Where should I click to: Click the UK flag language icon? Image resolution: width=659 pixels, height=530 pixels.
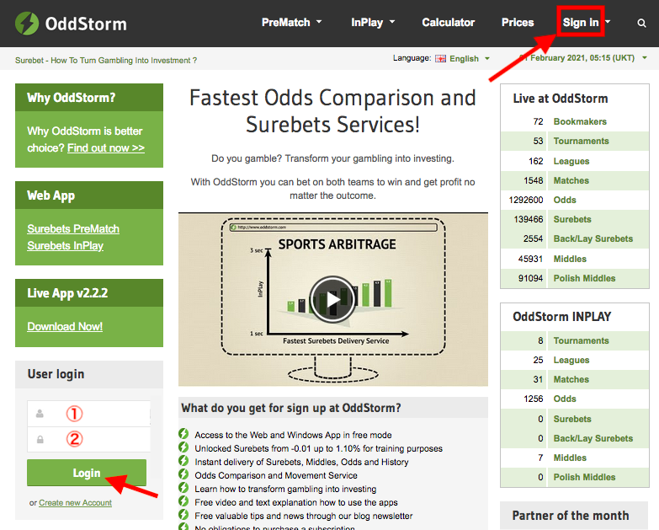[440, 58]
